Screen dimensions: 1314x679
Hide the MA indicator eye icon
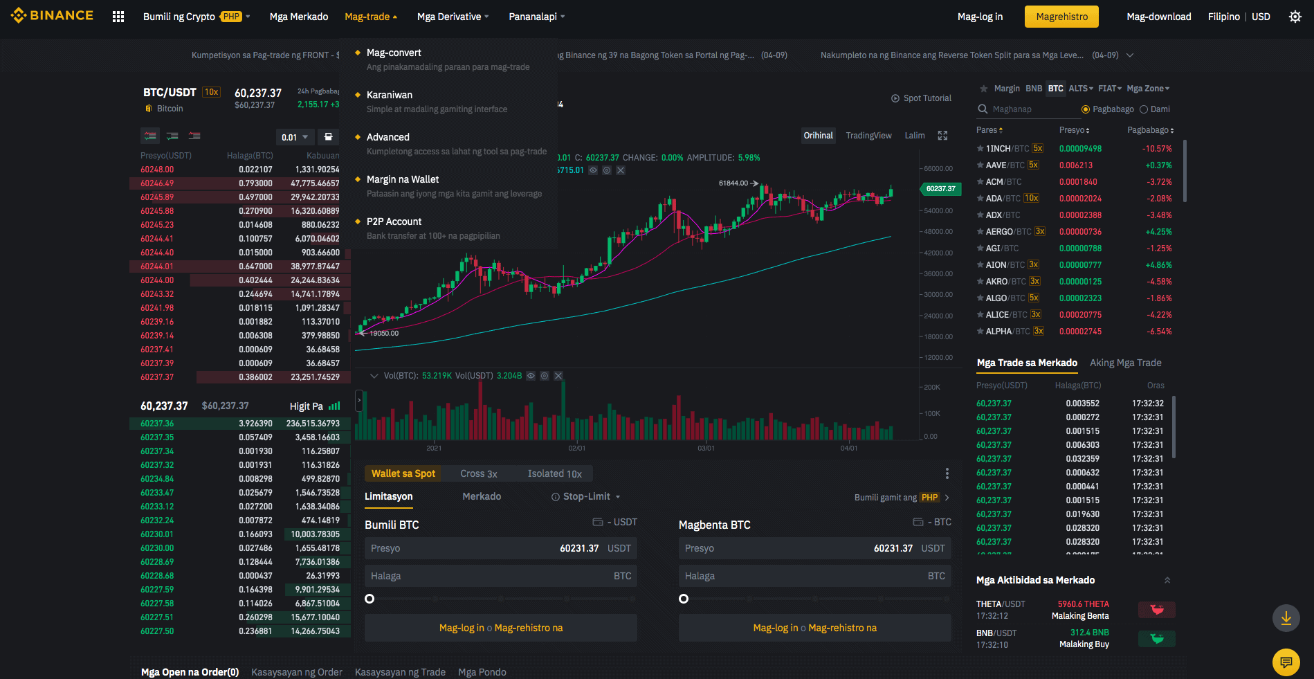click(593, 170)
